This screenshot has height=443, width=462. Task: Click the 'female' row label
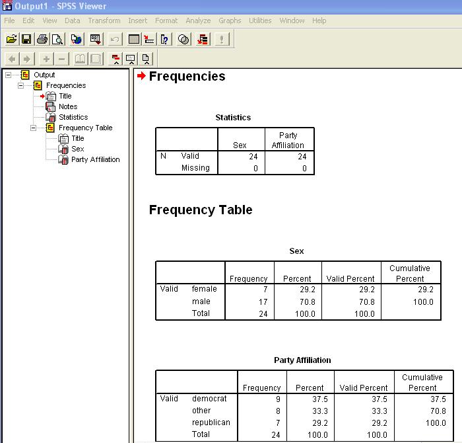(x=204, y=289)
